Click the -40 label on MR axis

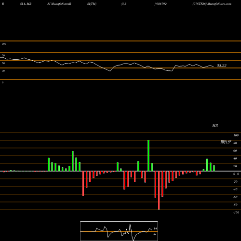click(x=235, y=189)
